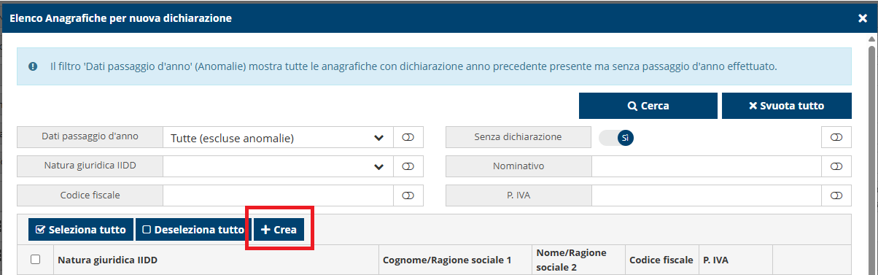Click the Svuota tutto button
Viewport: 878px width, 275px height.
[x=787, y=106]
